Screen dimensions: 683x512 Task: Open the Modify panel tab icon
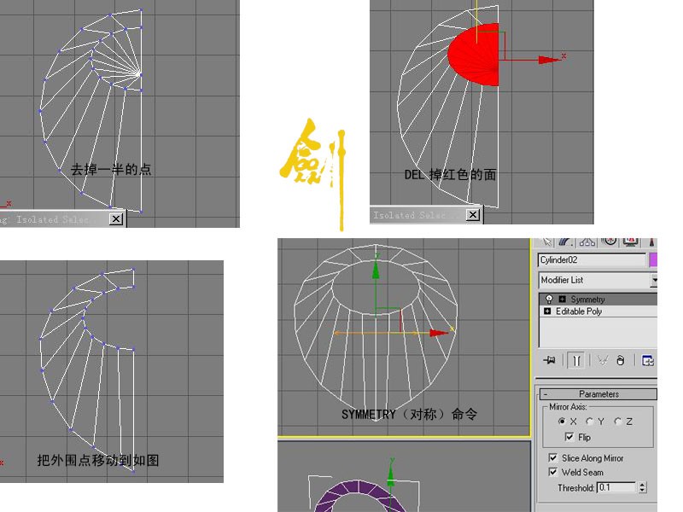point(566,242)
